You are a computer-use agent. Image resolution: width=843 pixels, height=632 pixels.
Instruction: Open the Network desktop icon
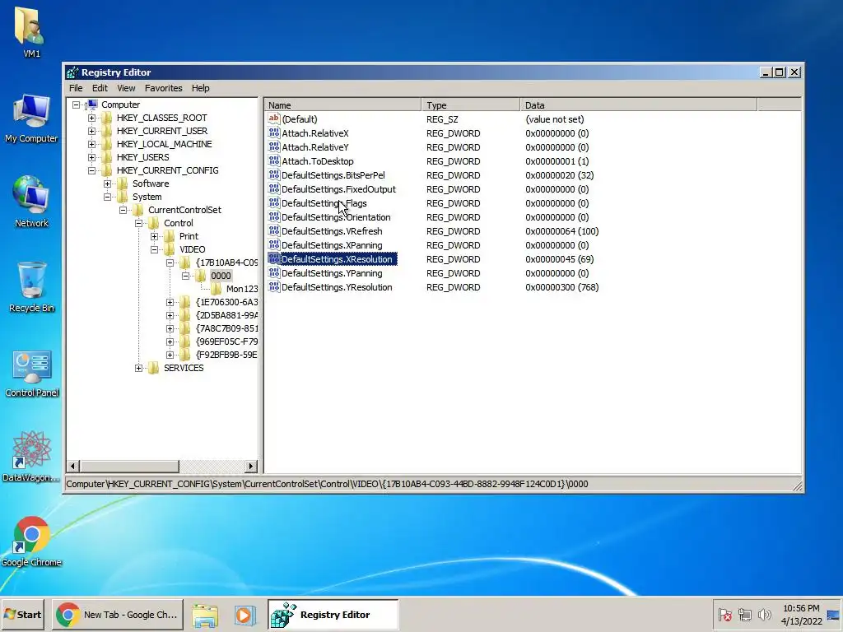point(31,202)
